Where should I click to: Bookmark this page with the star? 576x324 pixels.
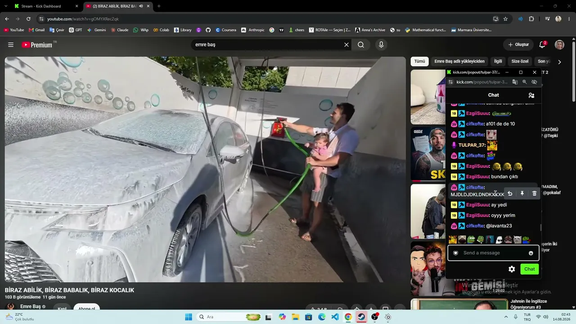(505, 19)
